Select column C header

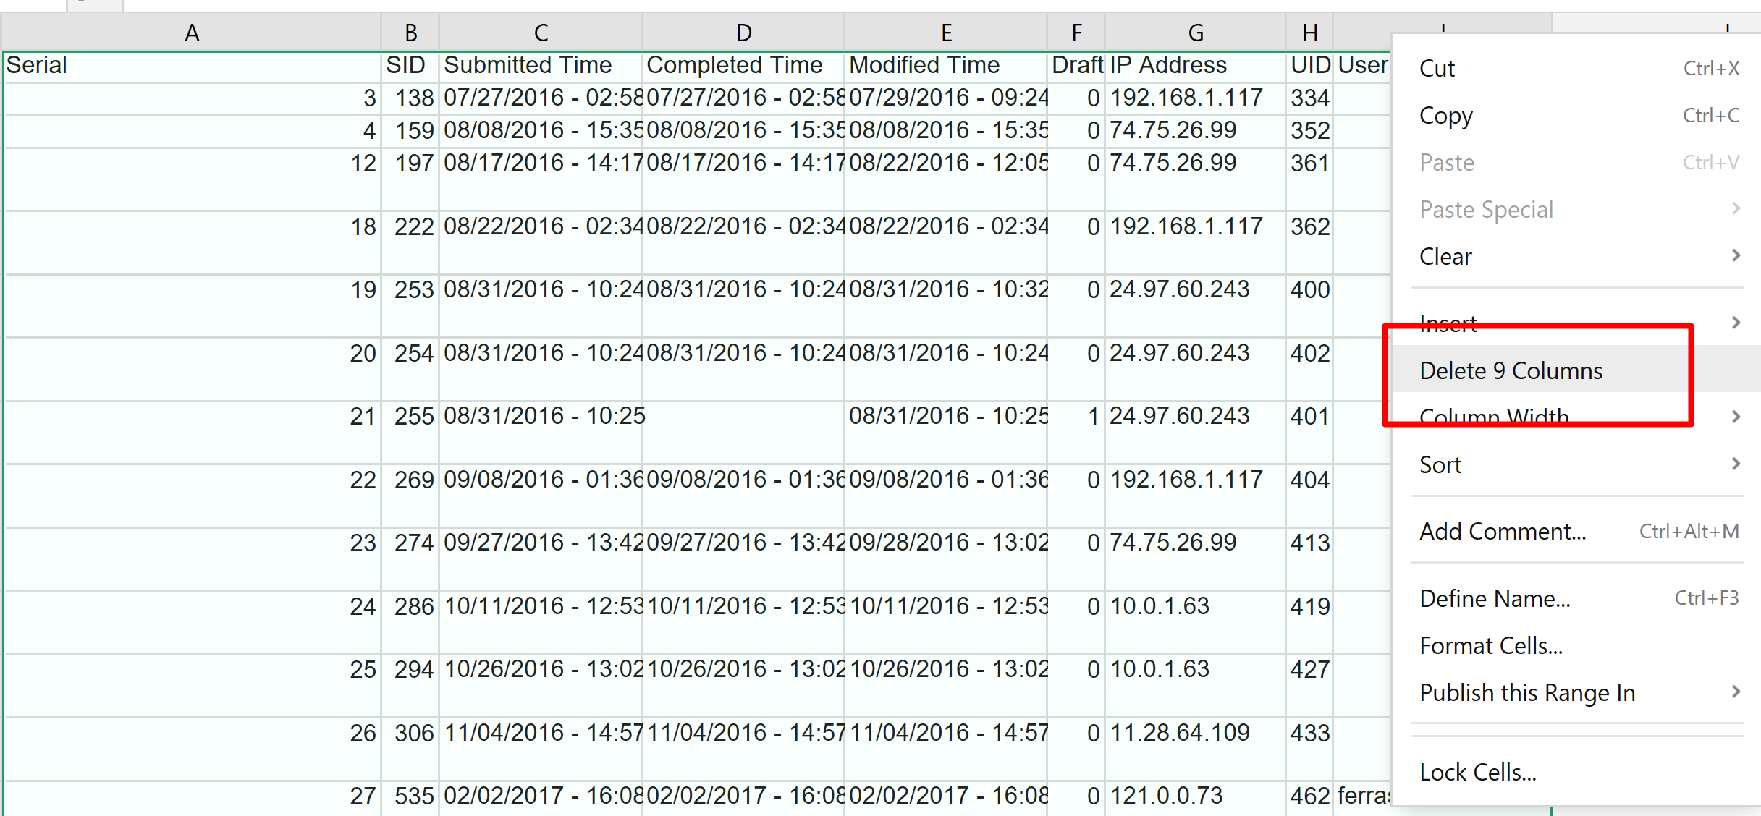point(541,33)
